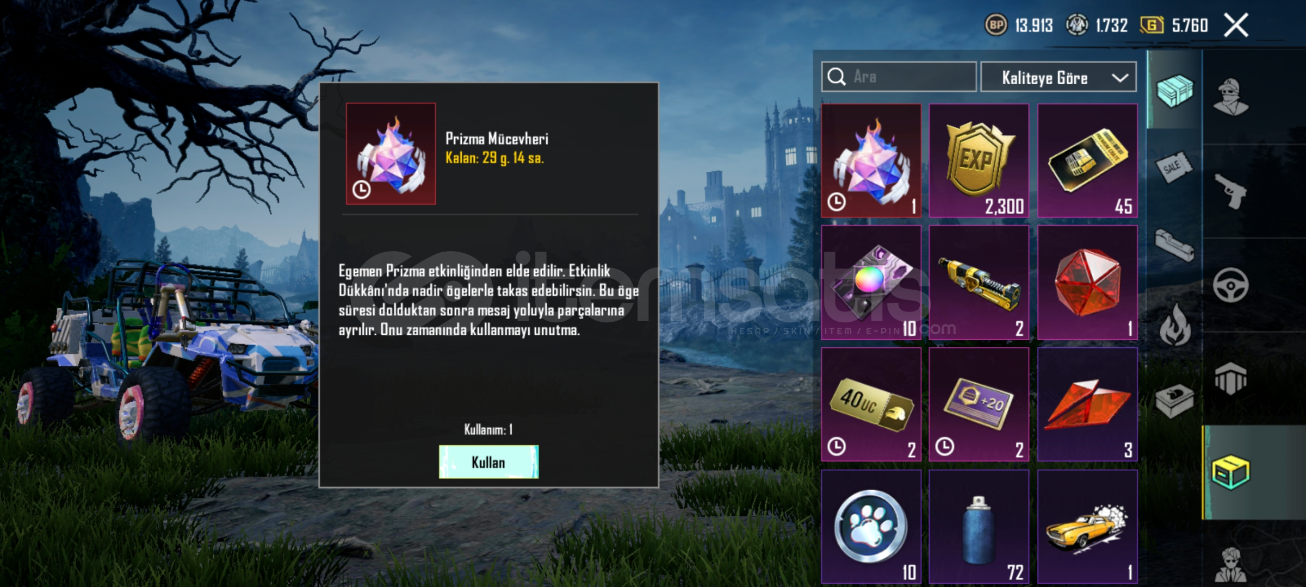This screenshot has height=587, width=1306.
Task: Expand the Kaliteye Göre sort dropdown
Action: coord(1059,78)
